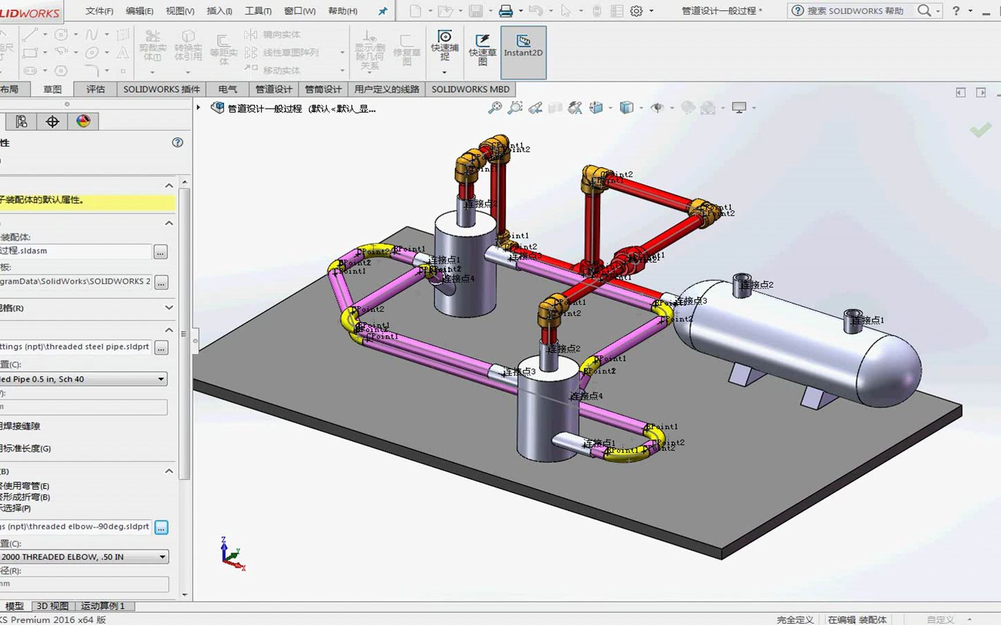Click the 搜索 SOLIDWORKS 帮助 search field
Screen dimensions: 1001x625
855,10
